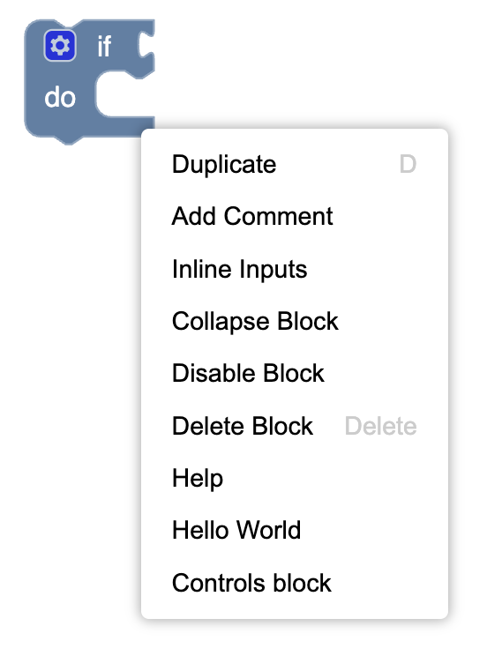Click the block's bottom connector notch
Viewport: 487px width, 656px height.
point(69,139)
